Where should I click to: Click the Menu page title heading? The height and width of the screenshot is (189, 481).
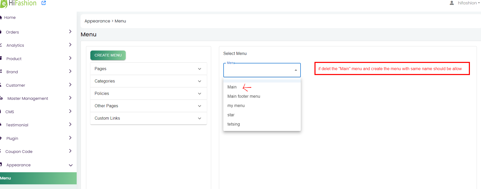[89, 35]
